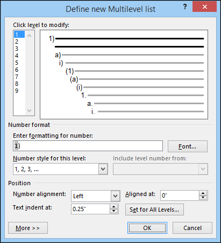Select level 9 in the level list
Viewport: 221px width, 243px height.
[x=19, y=91]
